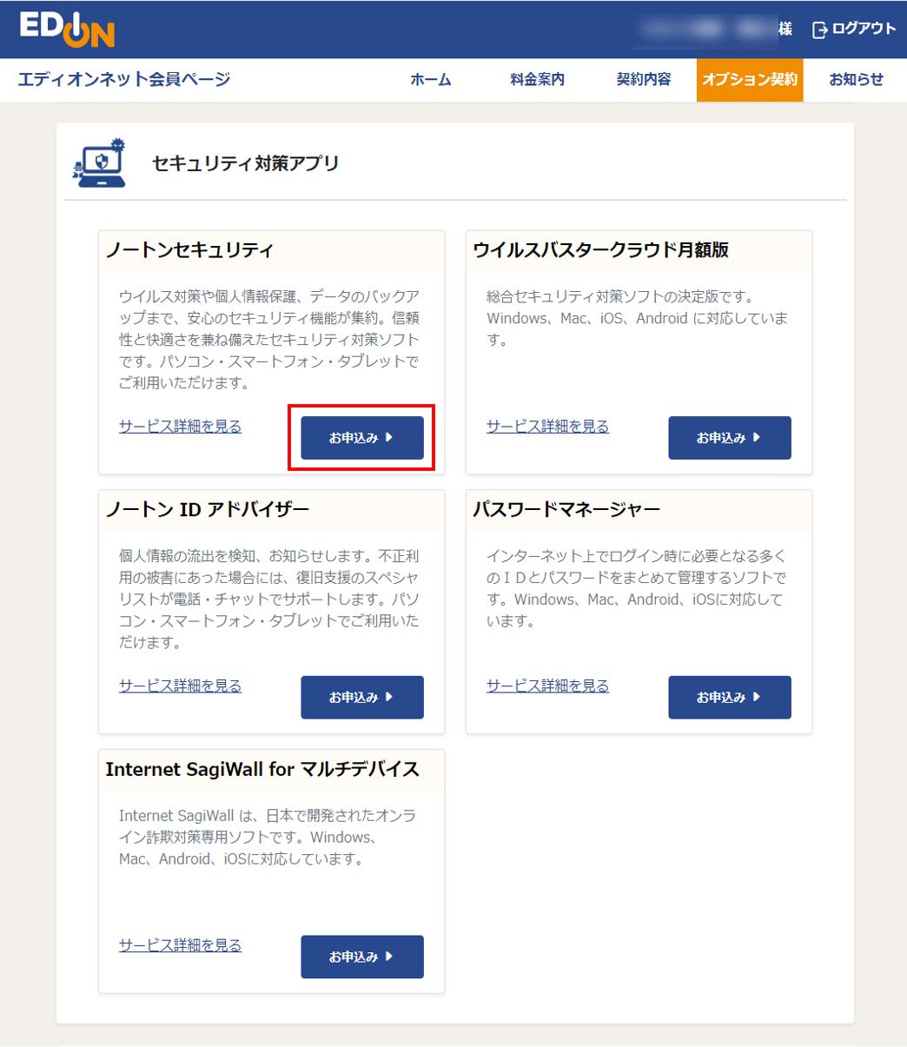Click Internet SagiWall for マルチデバイス heading
This screenshot has width=907, height=1047.
click(262, 769)
